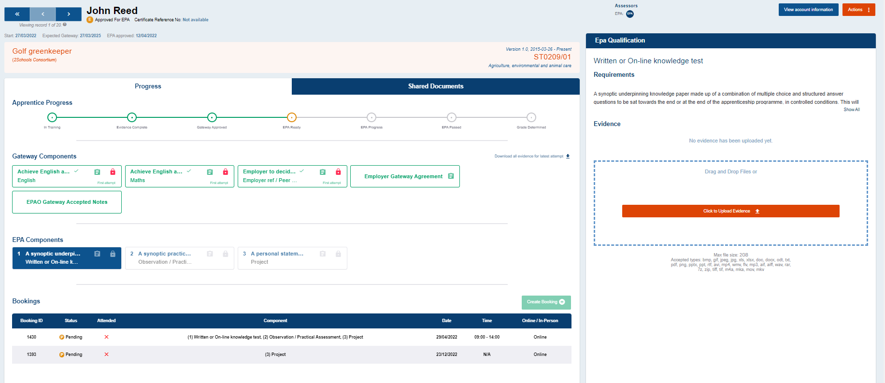Click the Golf greenkeeper standard title
This screenshot has height=383, width=885.
pyautogui.click(x=42, y=51)
